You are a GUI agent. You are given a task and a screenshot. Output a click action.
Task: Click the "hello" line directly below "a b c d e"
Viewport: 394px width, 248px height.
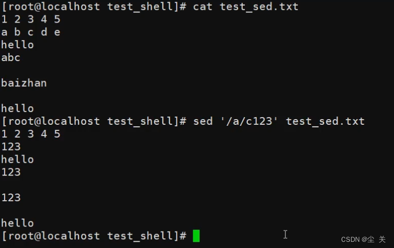17,45
